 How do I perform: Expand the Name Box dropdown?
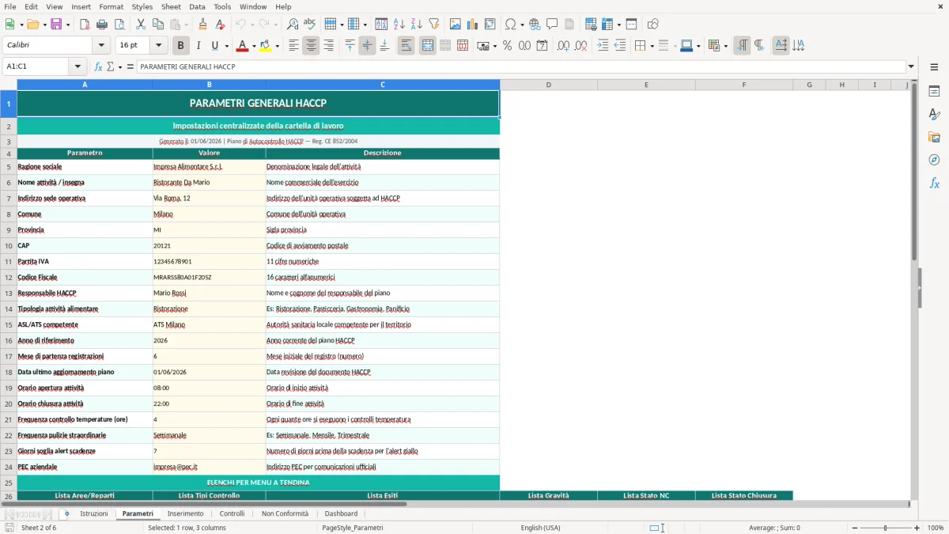[78, 66]
